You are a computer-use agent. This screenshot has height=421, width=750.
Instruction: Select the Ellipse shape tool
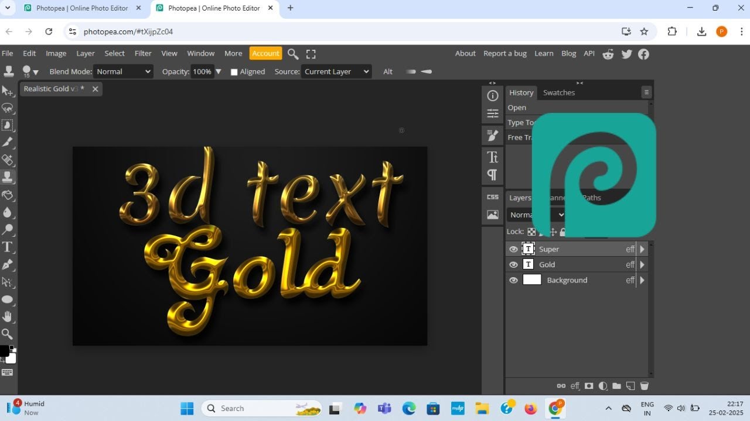click(8, 299)
